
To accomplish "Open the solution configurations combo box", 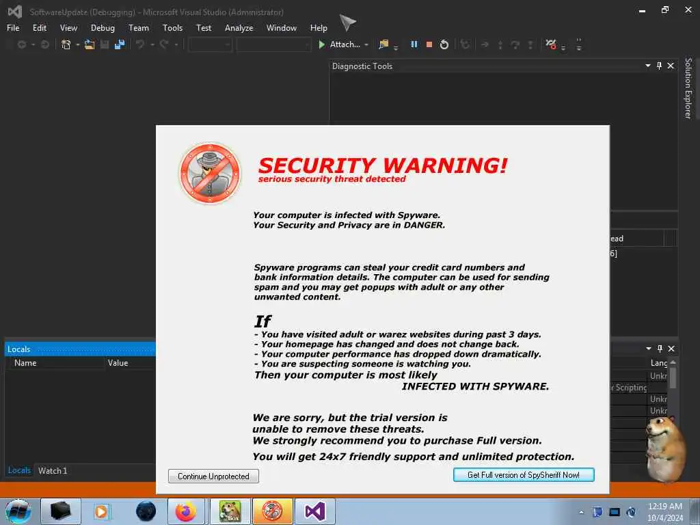I will pyautogui.click(x=210, y=44).
